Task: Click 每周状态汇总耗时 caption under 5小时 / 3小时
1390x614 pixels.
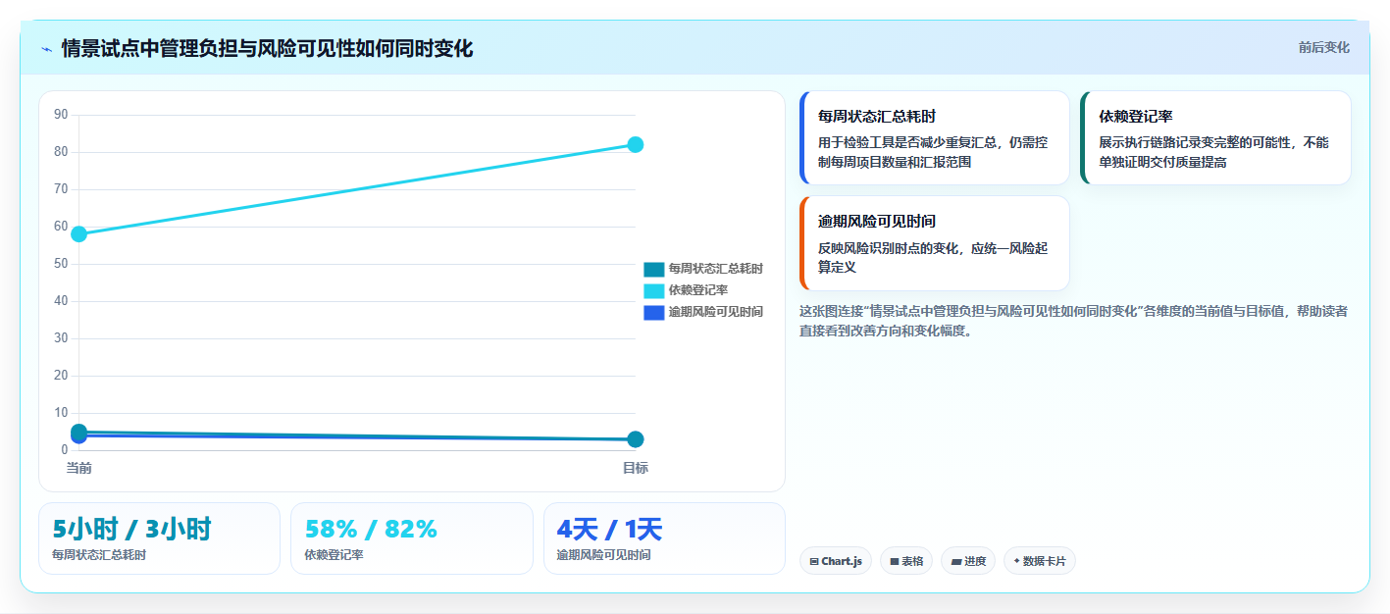Action: [99, 555]
